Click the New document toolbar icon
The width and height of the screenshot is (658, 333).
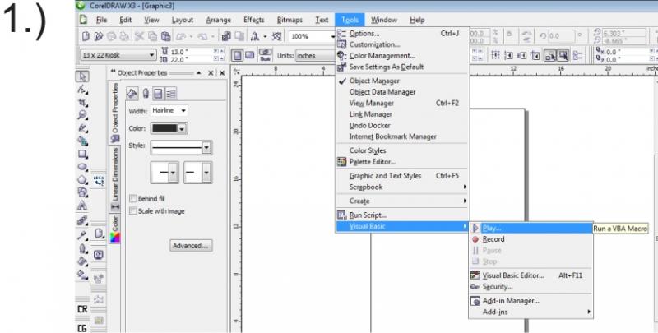pos(86,36)
